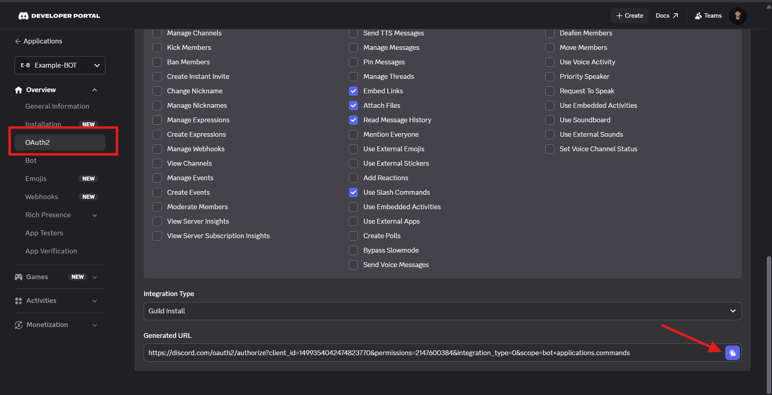This screenshot has width=772, height=395.
Task: Select the OAuth2 sidebar item
Action: tap(60, 142)
